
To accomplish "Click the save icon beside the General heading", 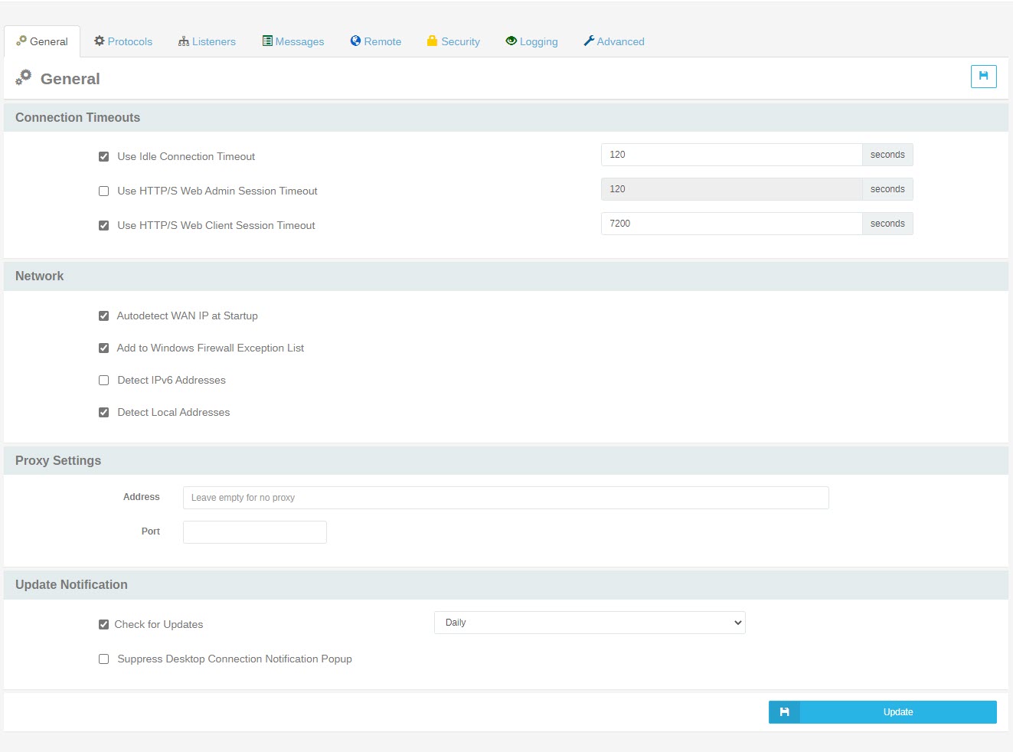I will click(983, 77).
